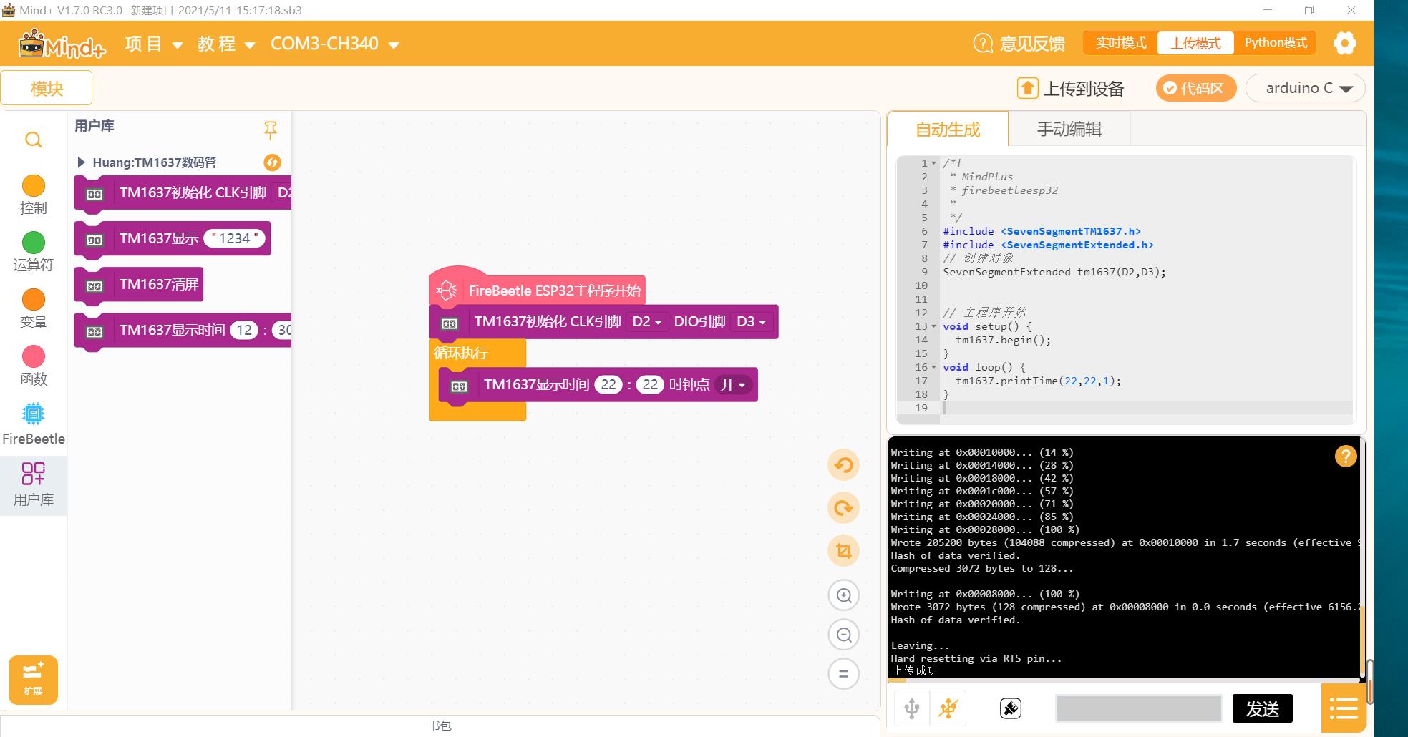Reset workspace zoom with equals icon

[x=844, y=674]
